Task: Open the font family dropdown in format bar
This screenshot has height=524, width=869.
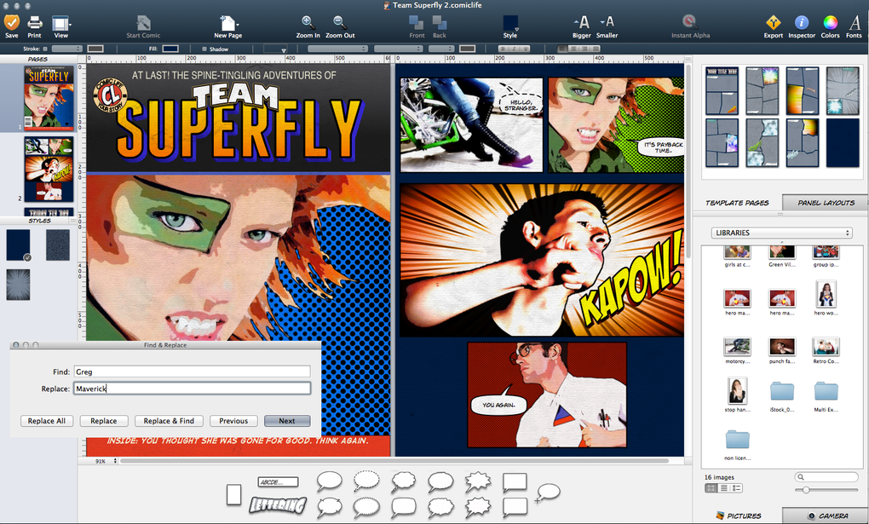Action: 337,49
